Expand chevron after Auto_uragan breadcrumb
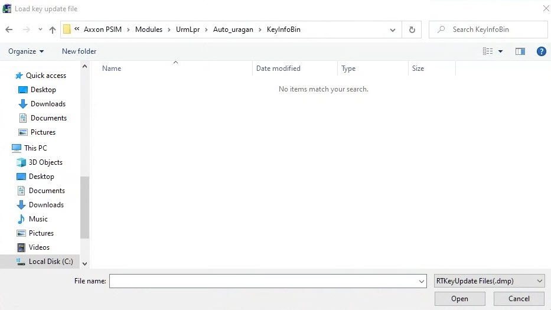 tap(260, 30)
